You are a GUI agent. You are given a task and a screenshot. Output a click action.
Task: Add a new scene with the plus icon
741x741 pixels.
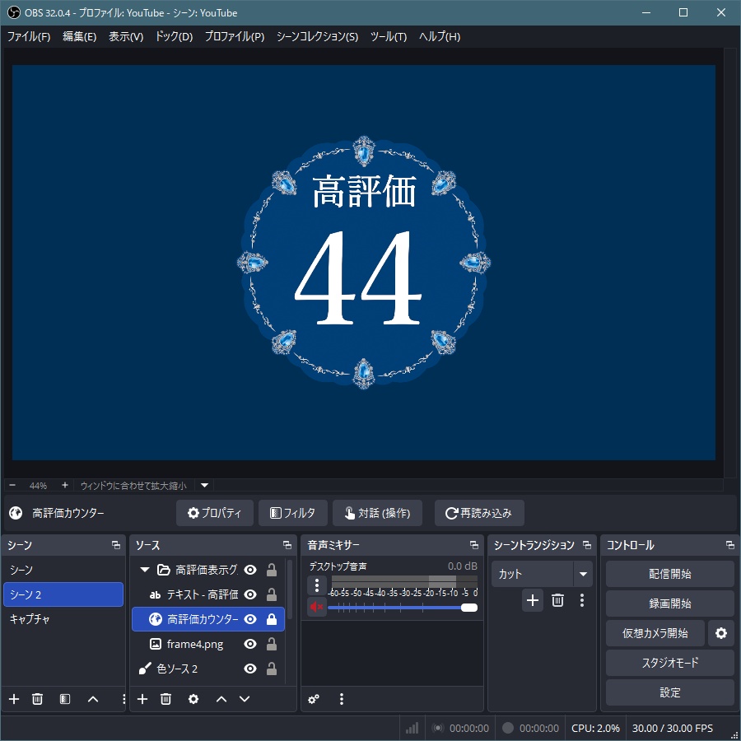click(x=13, y=699)
